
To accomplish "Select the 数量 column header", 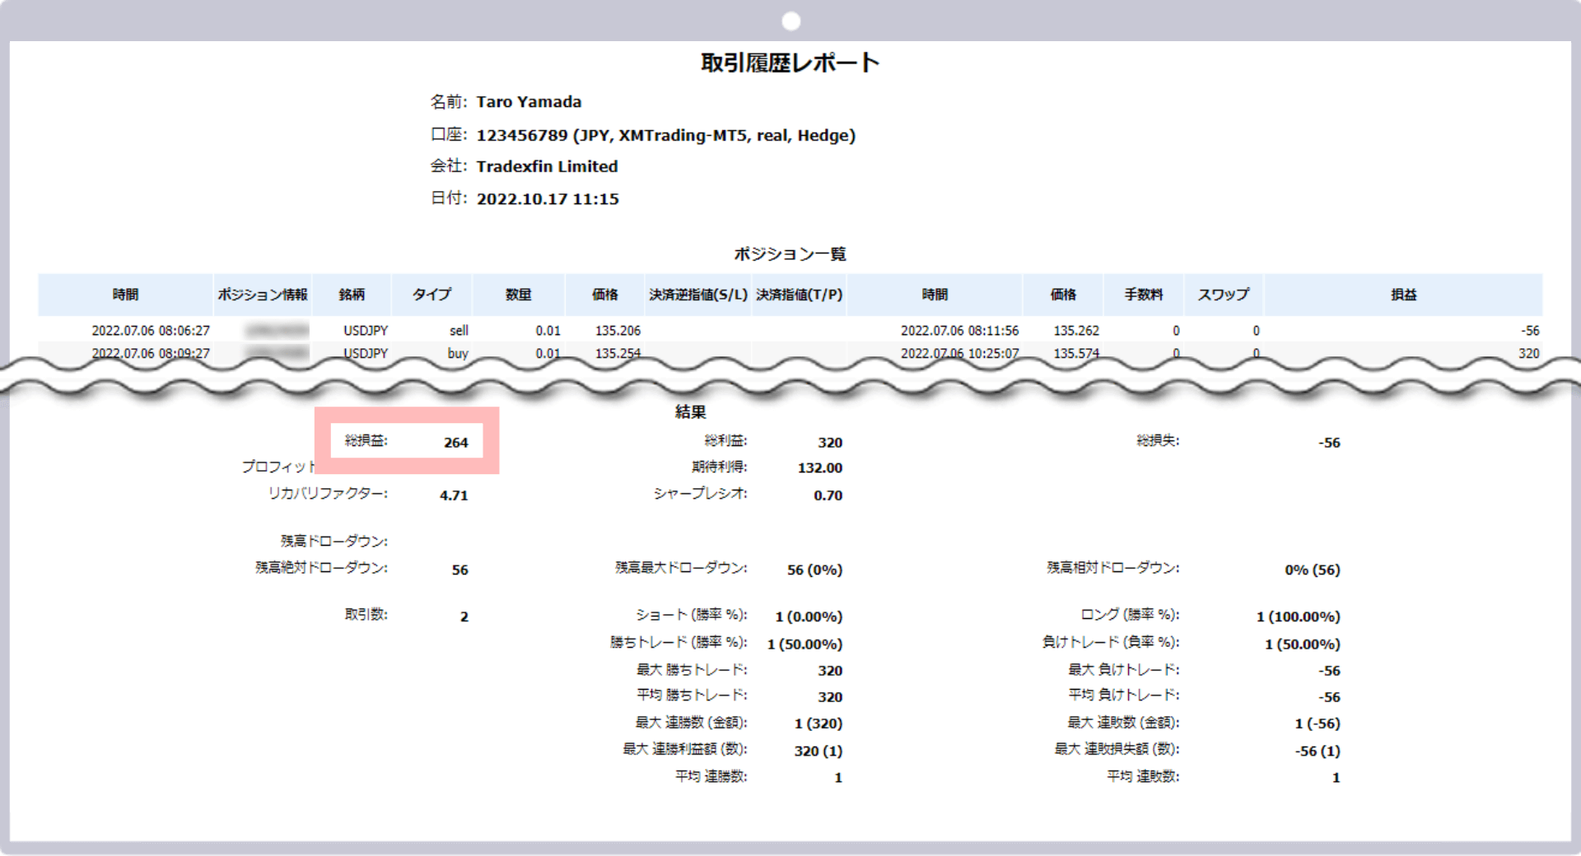I will (519, 295).
